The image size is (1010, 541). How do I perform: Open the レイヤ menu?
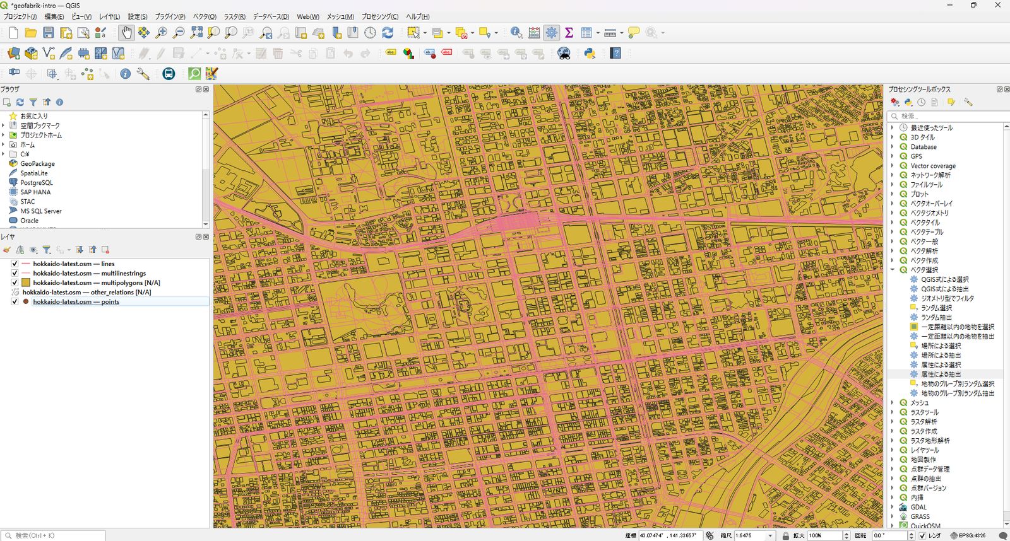coord(109,16)
